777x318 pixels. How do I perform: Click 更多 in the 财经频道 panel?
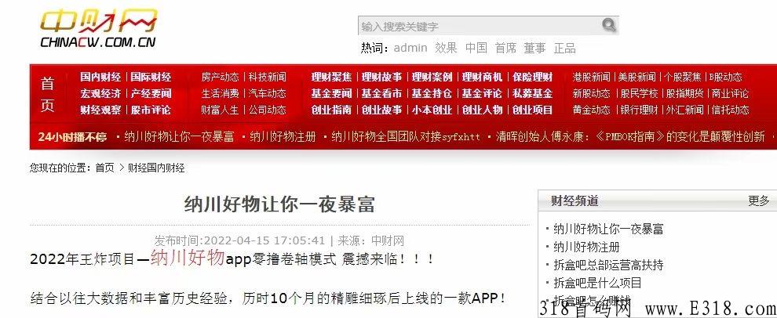(758, 201)
